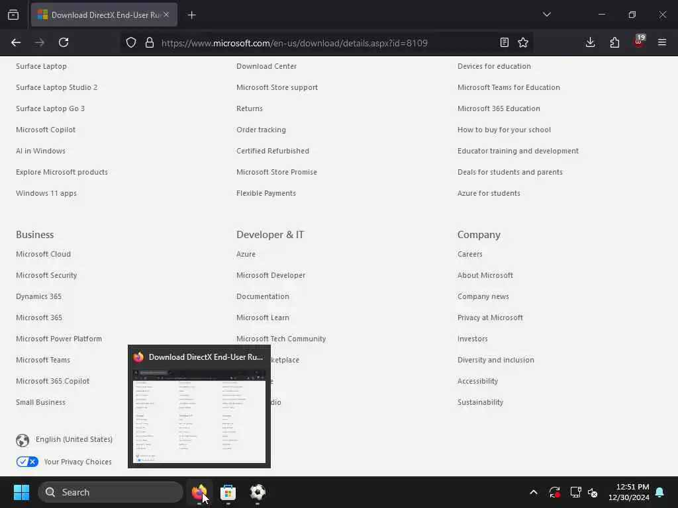The image size is (678, 508).
Task: Open Windows 11 apps link
Action: point(46,193)
